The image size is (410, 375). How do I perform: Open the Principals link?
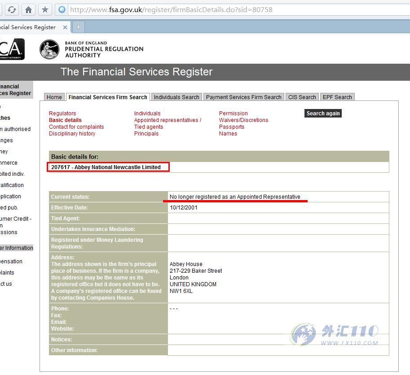[x=146, y=134]
